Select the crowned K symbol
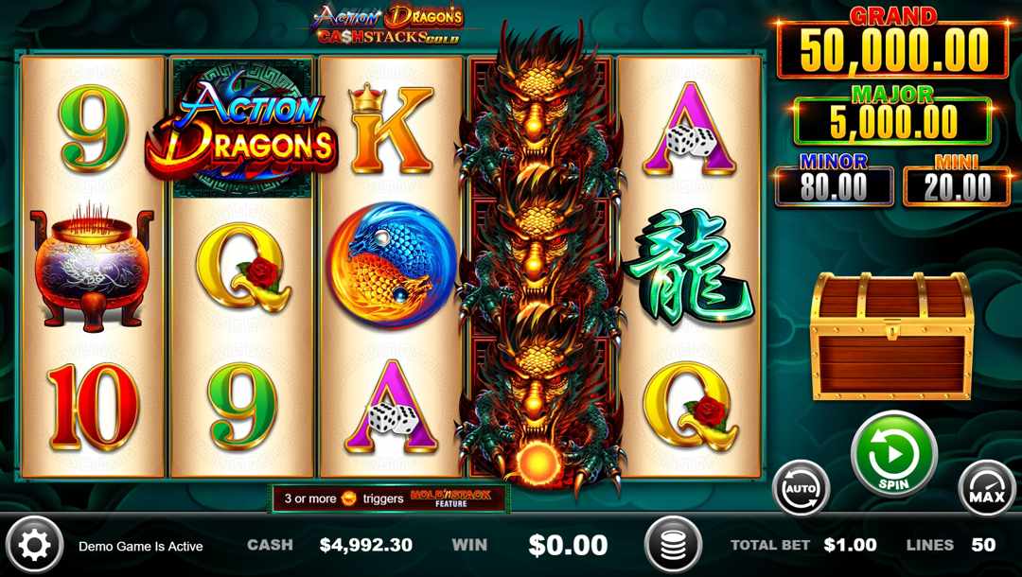1022x577 pixels. pos(391,129)
